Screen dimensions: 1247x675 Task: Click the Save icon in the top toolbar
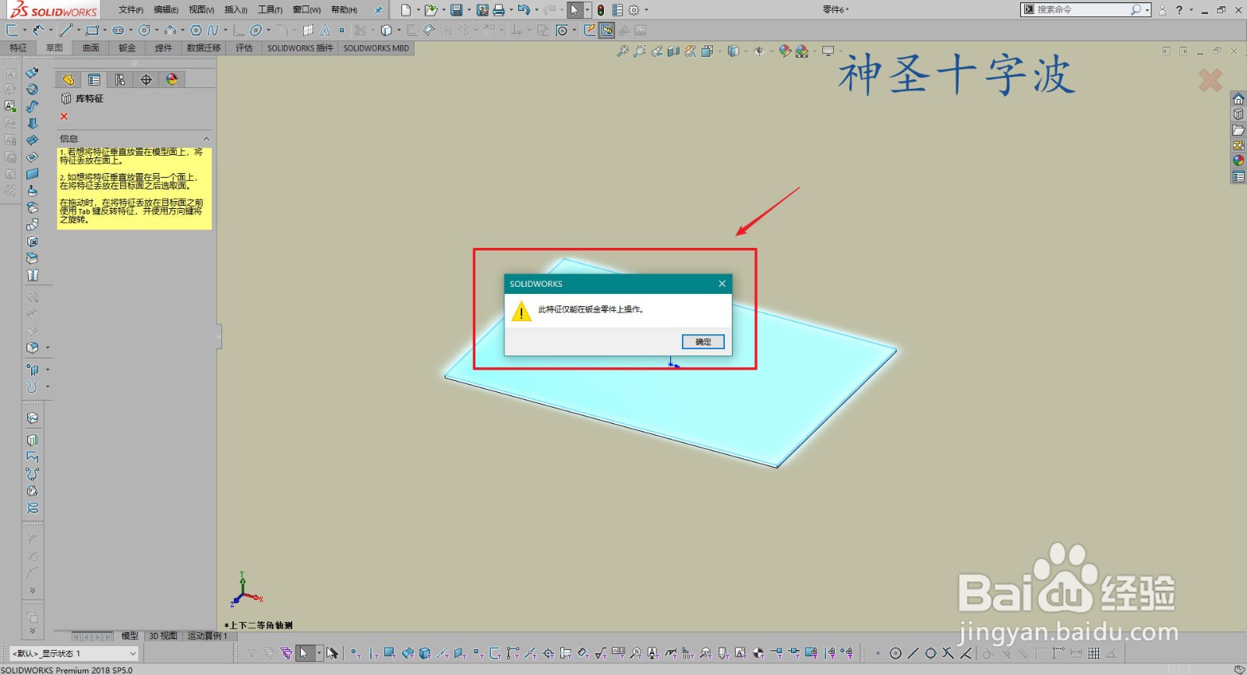pos(456,10)
